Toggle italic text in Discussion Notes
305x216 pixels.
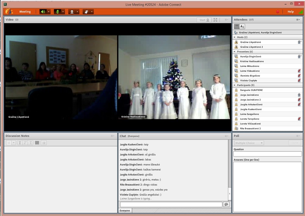(x=25, y=143)
